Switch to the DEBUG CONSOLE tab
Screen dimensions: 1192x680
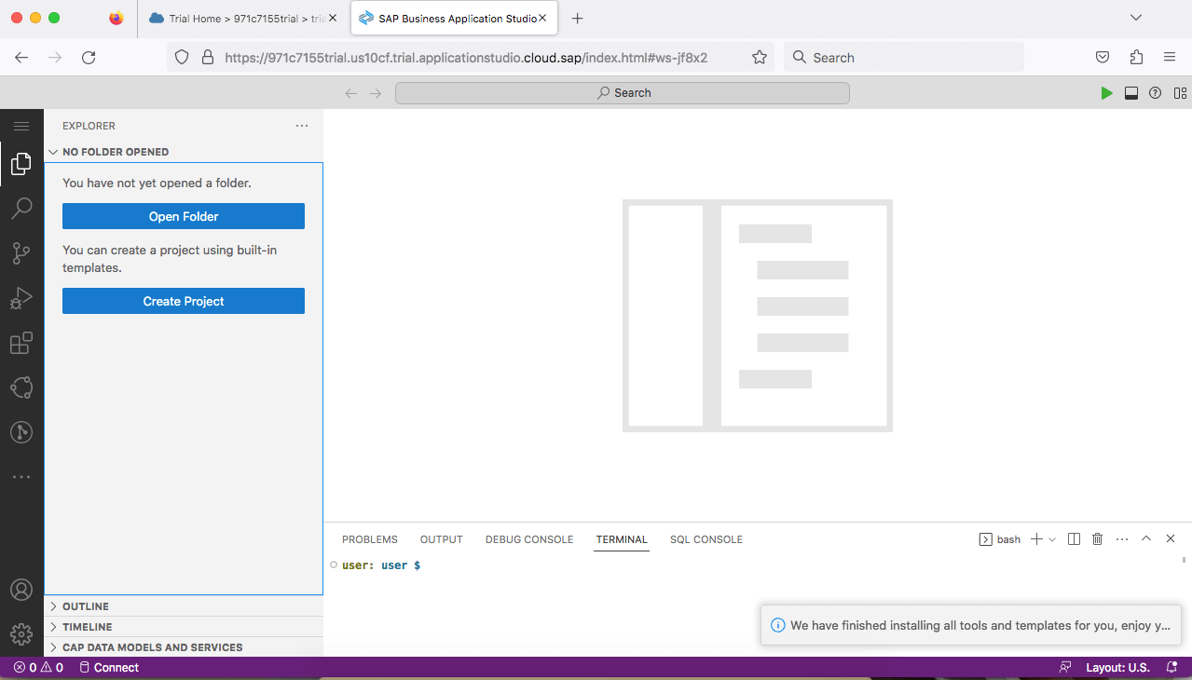click(529, 539)
